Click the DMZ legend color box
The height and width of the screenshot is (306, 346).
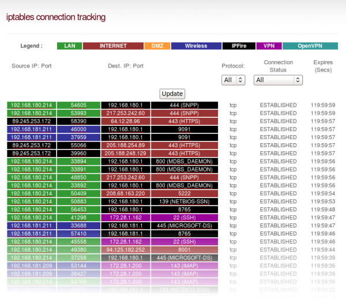157,46
